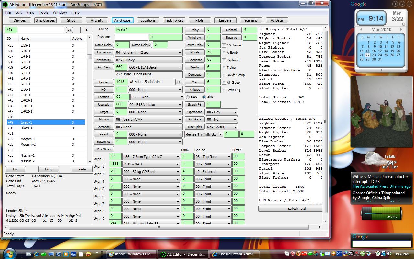Screen dimensions: 414x259
Task: Toggle the Air Group checkbox
Action: click(x=224, y=83)
